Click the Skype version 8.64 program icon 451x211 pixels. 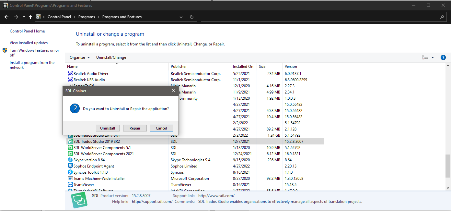pyautogui.click(x=70, y=160)
